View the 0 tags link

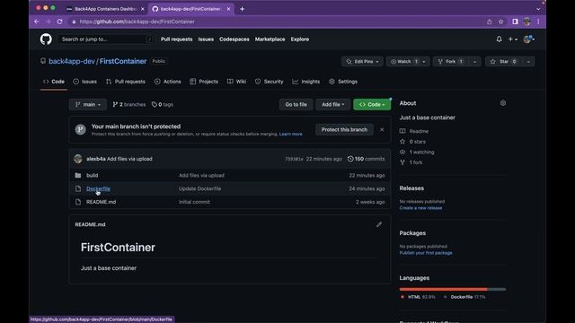pyautogui.click(x=163, y=104)
